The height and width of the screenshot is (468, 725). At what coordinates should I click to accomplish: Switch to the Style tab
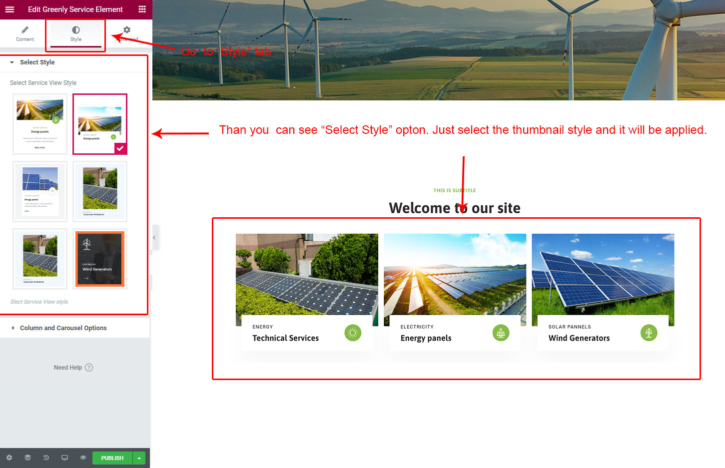pyautogui.click(x=76, y=33)
